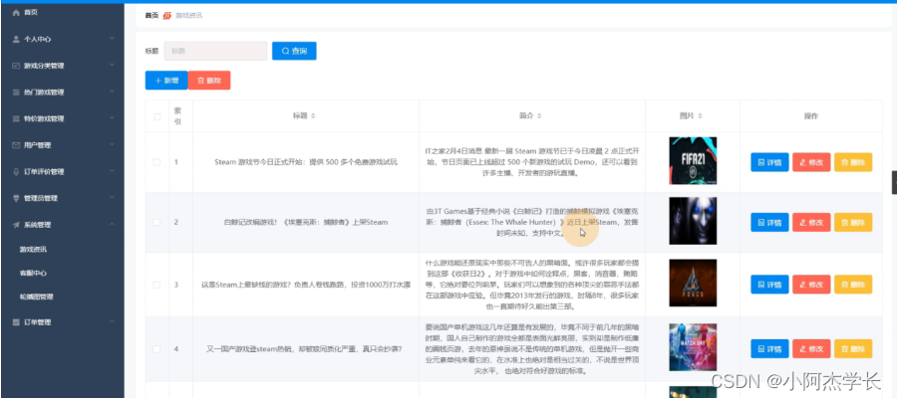Click the list icon beside 特价游戏管理
The image size is (897, 400).
click(x=16, y=118)
